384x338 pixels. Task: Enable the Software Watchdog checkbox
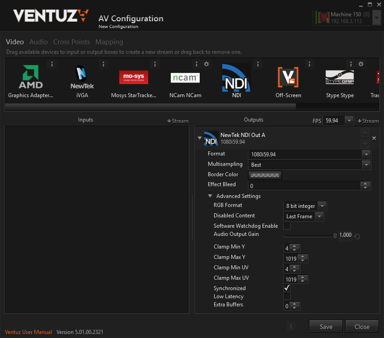pyautogui.click(x=287, y=226)
